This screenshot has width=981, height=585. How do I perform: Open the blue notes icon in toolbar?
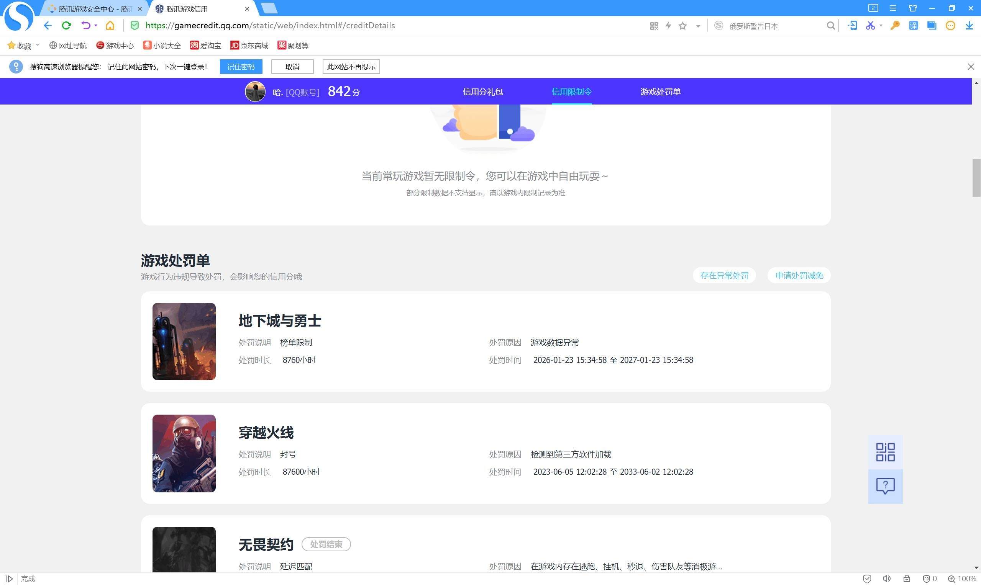pyautogui.click(x=932, y=26)
